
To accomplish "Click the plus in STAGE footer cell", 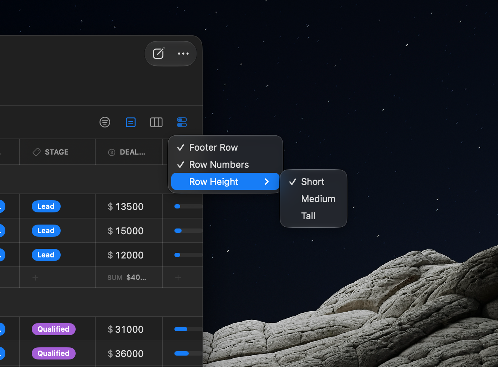I will (35, 277).
